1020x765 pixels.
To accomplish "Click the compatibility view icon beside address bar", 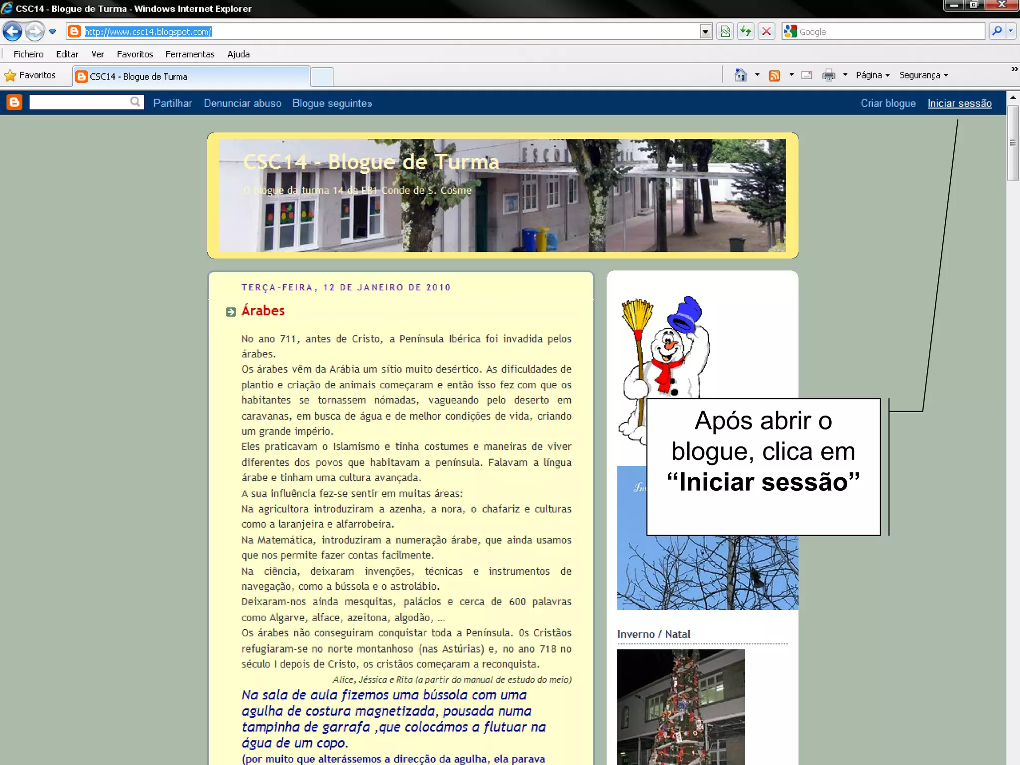I will (x=725, y=31).
